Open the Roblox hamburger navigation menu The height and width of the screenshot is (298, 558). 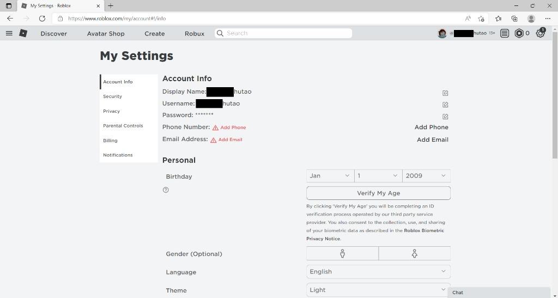[x=9, y=33]
